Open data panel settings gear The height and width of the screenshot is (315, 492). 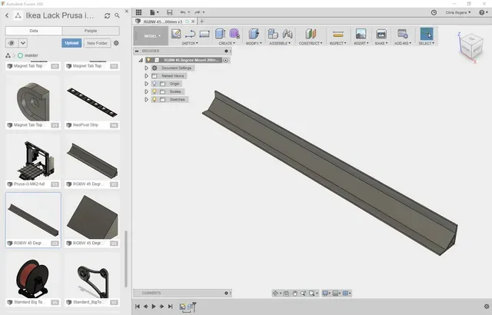116,43
